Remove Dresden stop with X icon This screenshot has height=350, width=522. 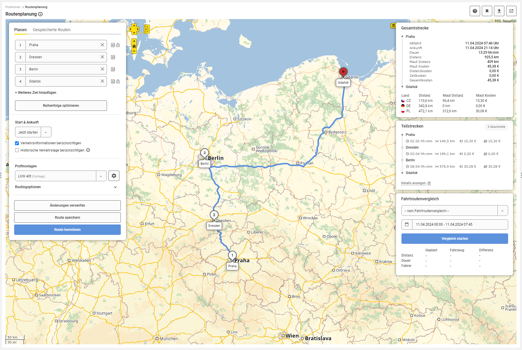(x=102, y=57)
